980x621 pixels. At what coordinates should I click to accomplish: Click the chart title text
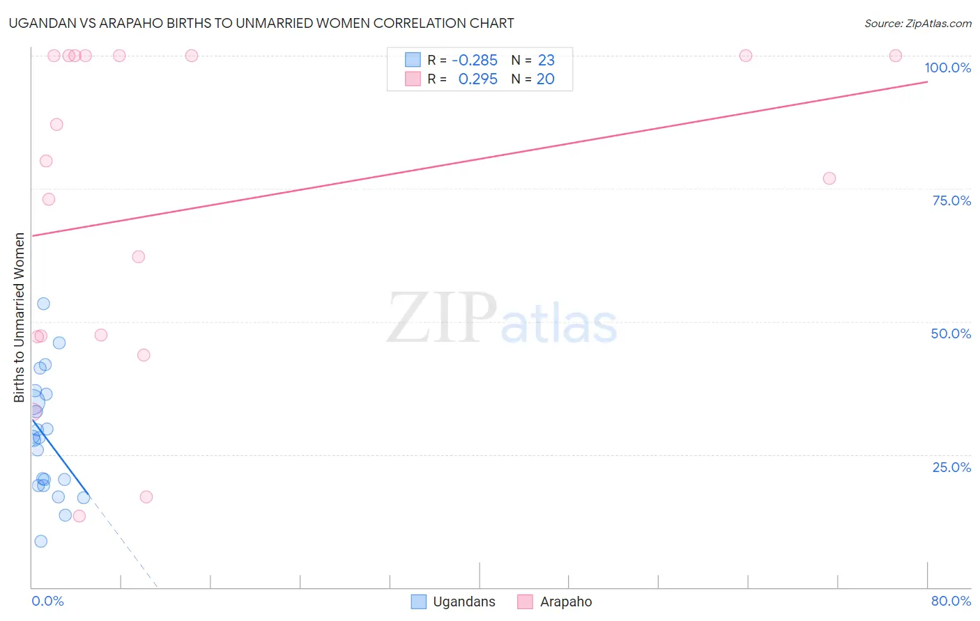(x=261, y=24)
